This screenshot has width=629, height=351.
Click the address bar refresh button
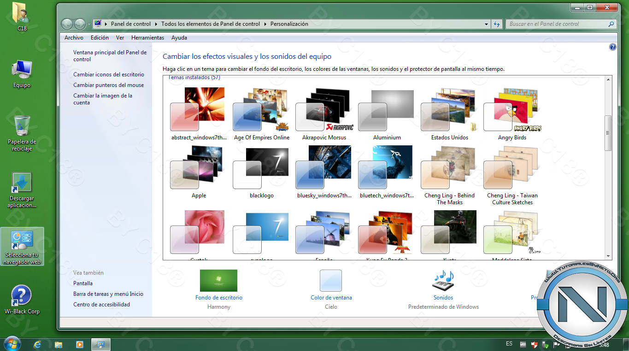click(x=497, y=24)
